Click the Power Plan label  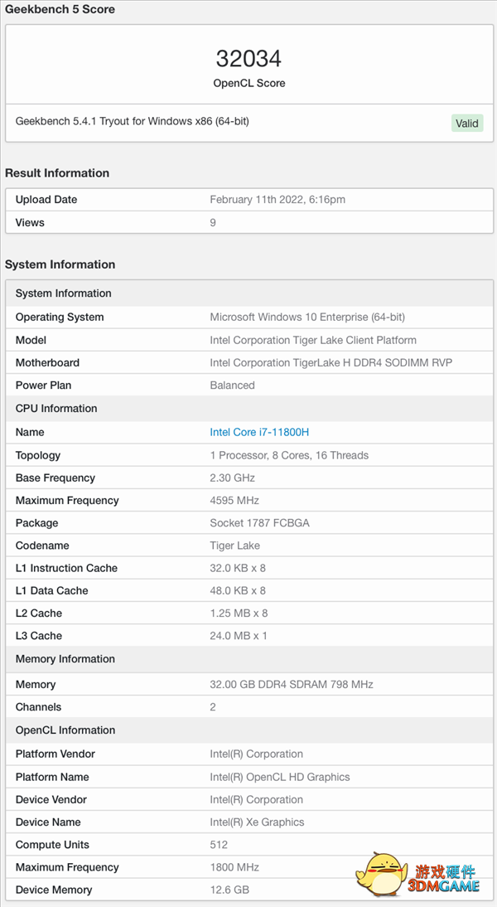pos(44,386)
